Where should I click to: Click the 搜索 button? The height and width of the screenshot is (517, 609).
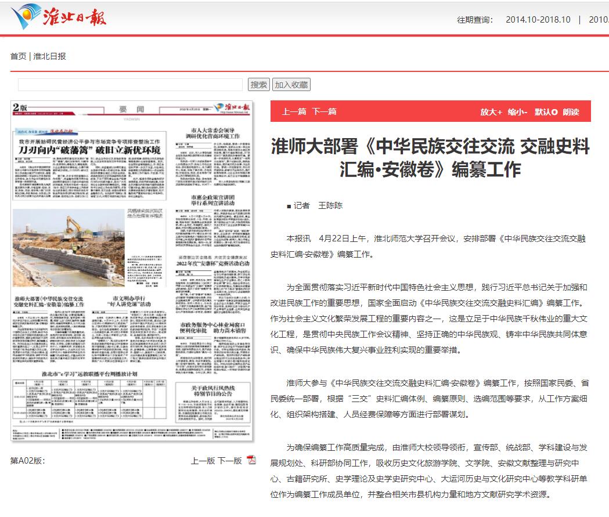259,85
